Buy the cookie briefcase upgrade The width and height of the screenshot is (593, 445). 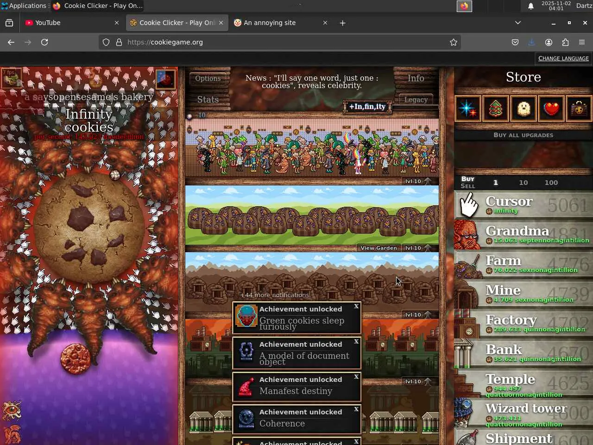pyautogui.click(x=579, y=108)
